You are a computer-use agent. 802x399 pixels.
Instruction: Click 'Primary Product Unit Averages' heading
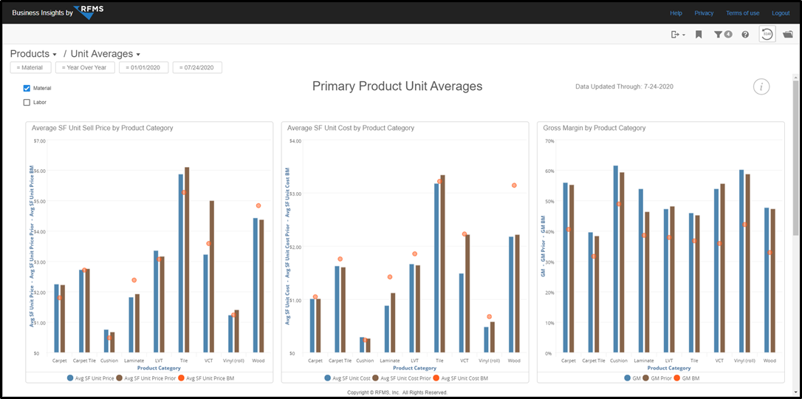click(x=397, y=86)
